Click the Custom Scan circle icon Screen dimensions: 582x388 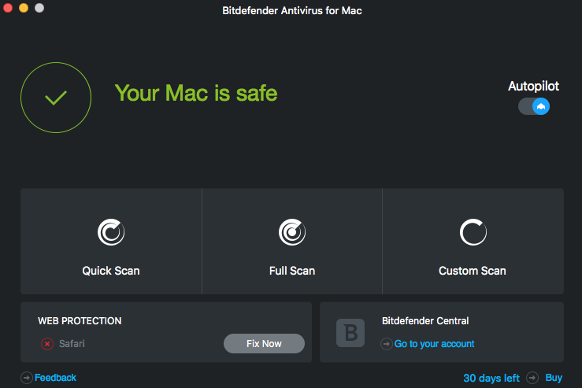pyautogui.click(x=473, y=232)
